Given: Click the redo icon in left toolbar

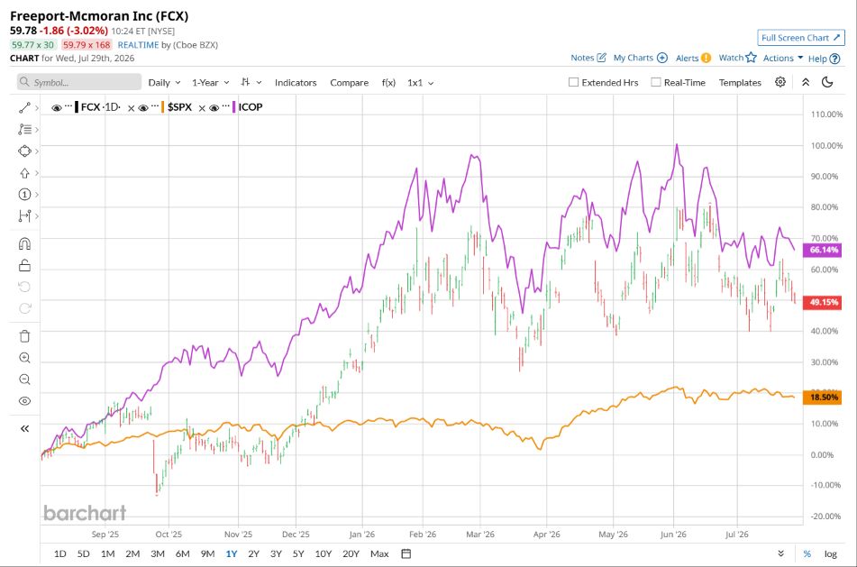Looking at the screenshot, I should pos(24,308).
